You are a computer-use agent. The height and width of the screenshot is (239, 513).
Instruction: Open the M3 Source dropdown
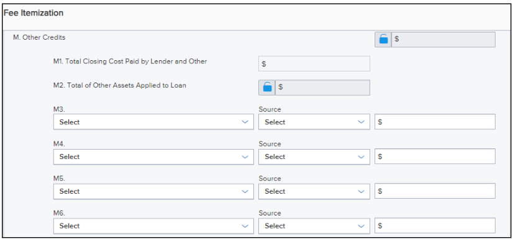point(314,122)
